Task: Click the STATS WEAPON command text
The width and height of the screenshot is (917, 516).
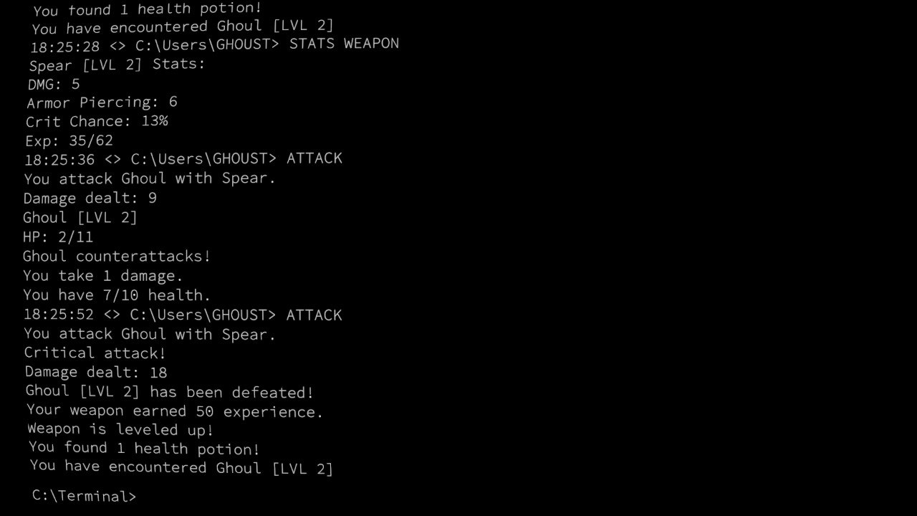Action: [344, 44]
